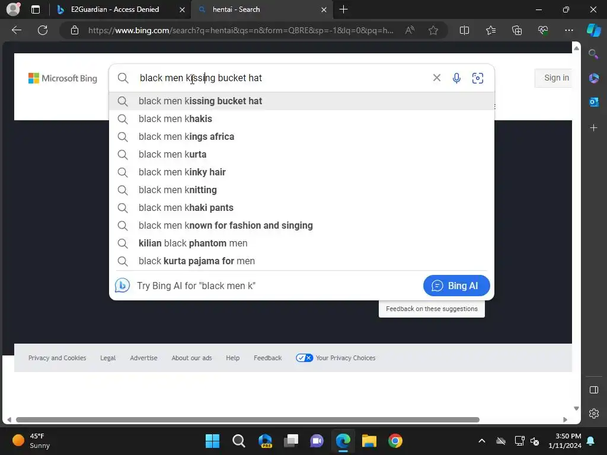Select suggestion black men khaki pants
607x455 pixels.
click(x=302, y=208)
